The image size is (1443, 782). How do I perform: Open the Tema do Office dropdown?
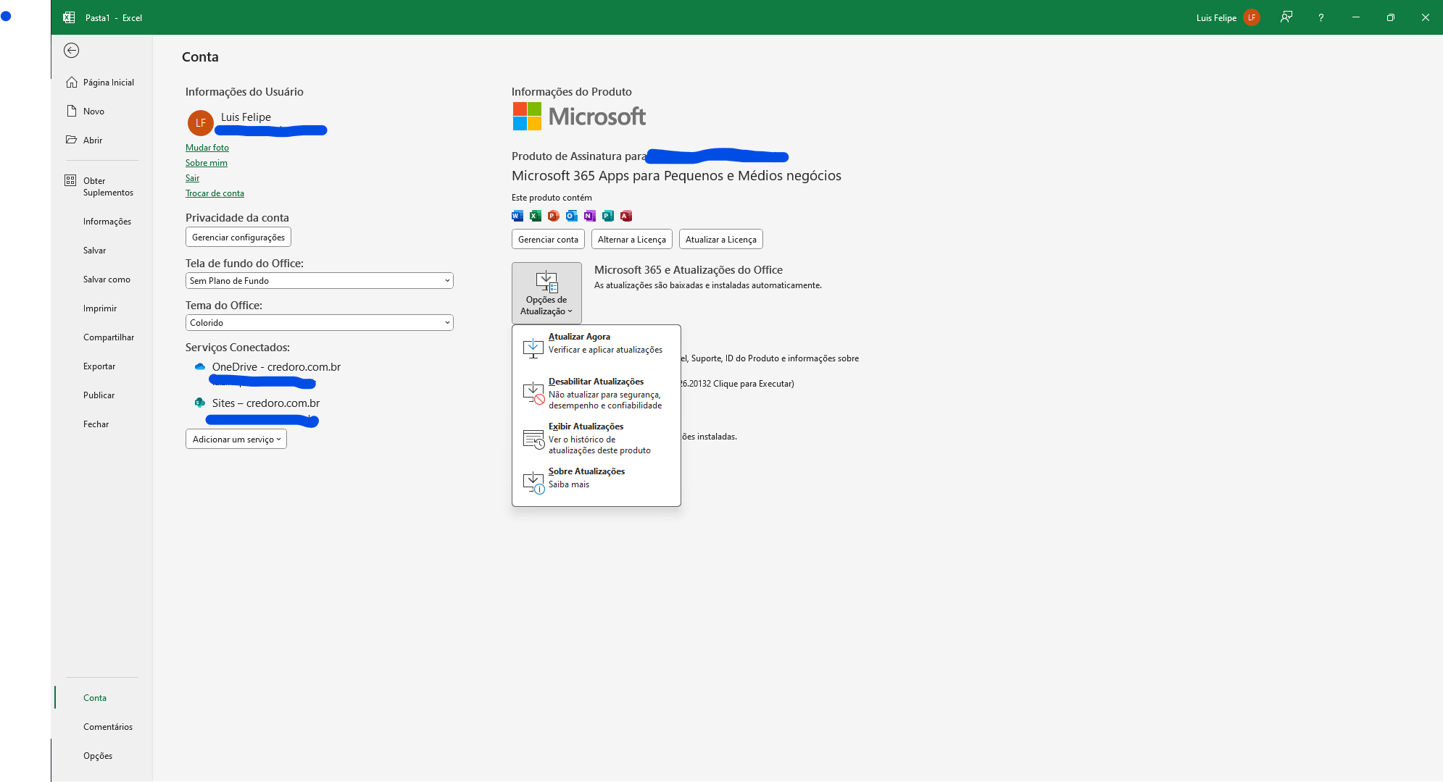coord(320,322)
